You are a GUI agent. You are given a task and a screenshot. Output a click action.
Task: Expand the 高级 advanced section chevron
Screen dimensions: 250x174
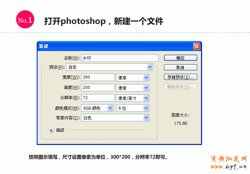point(51,130)
